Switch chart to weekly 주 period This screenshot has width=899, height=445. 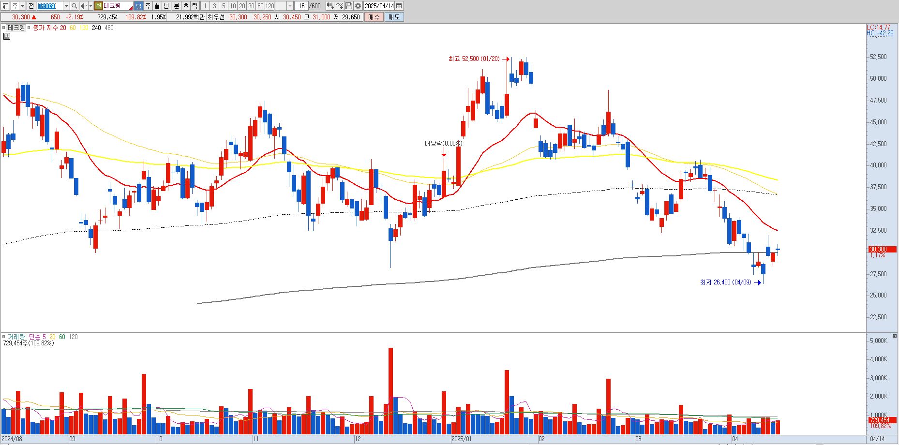click(x=148, y=6)
